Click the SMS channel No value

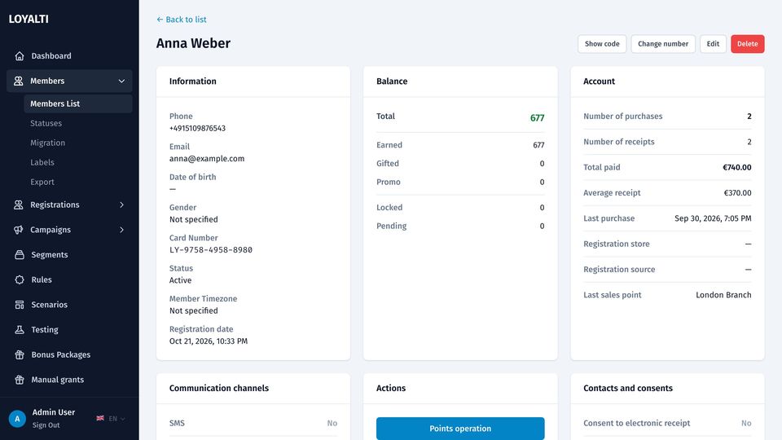332,423
